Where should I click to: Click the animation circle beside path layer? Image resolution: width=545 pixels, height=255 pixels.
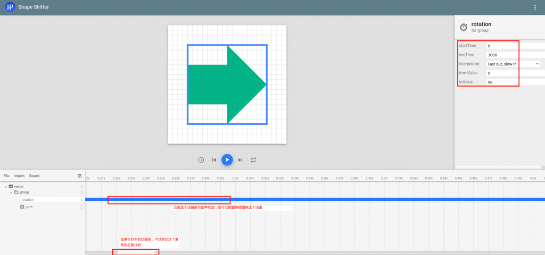81,207
